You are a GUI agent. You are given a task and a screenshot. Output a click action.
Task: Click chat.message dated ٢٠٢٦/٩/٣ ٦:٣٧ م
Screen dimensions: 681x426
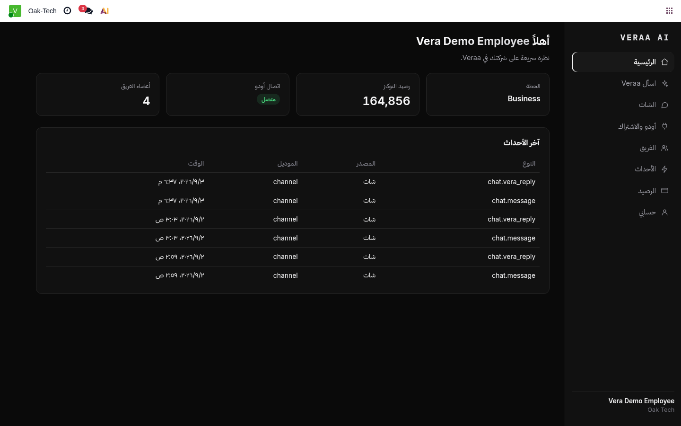(x=513, y=201)
